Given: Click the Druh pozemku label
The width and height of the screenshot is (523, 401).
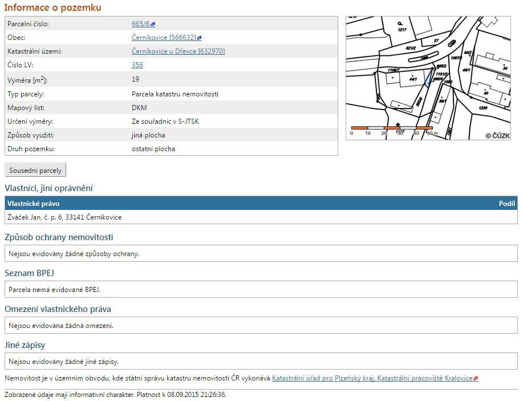Looking at the screenshot, I should pos(31,149).
